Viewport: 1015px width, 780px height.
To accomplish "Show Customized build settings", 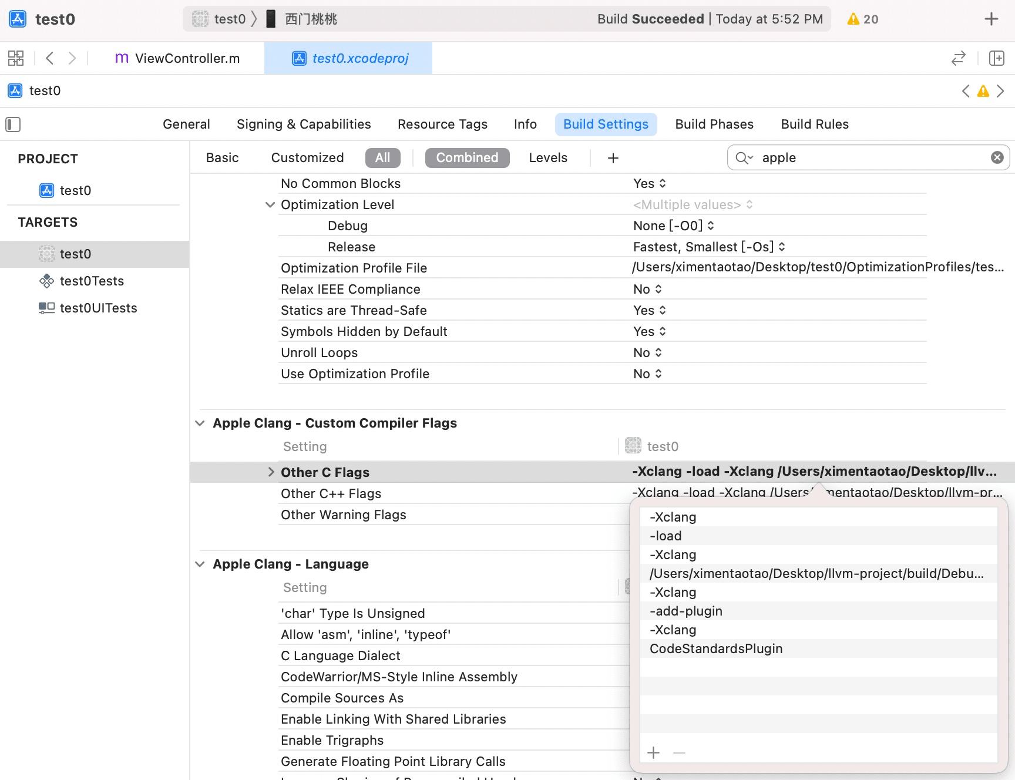I will [x=307, y=158].
